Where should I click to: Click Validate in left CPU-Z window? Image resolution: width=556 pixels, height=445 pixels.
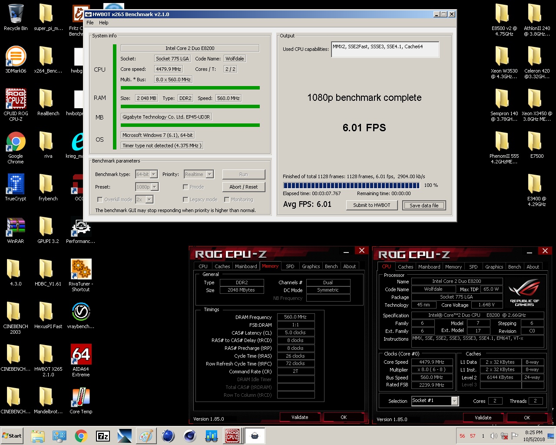300,417
